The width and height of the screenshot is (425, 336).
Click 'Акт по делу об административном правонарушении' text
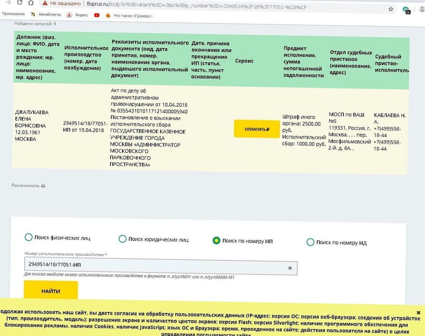pos(135,97)
